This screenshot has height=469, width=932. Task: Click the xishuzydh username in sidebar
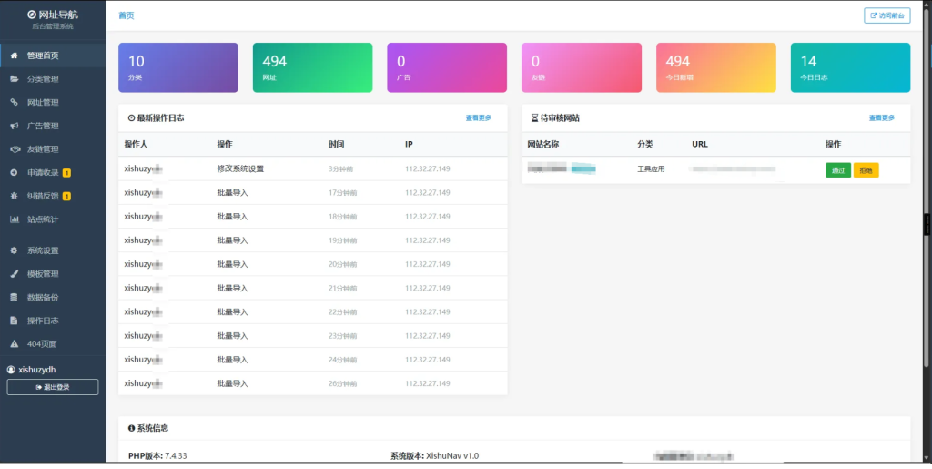[x=36, y=369]
